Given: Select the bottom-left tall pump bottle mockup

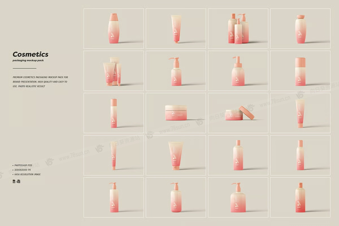Looking at the screenshot, I should point(114,197).
